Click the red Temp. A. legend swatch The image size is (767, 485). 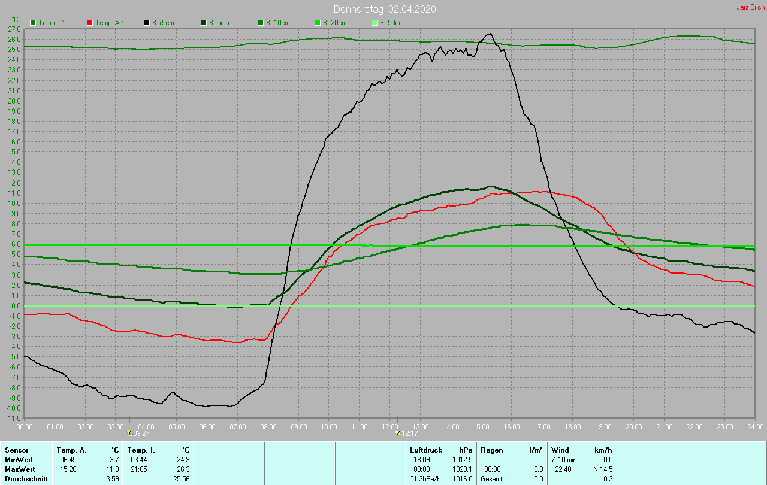90,23
